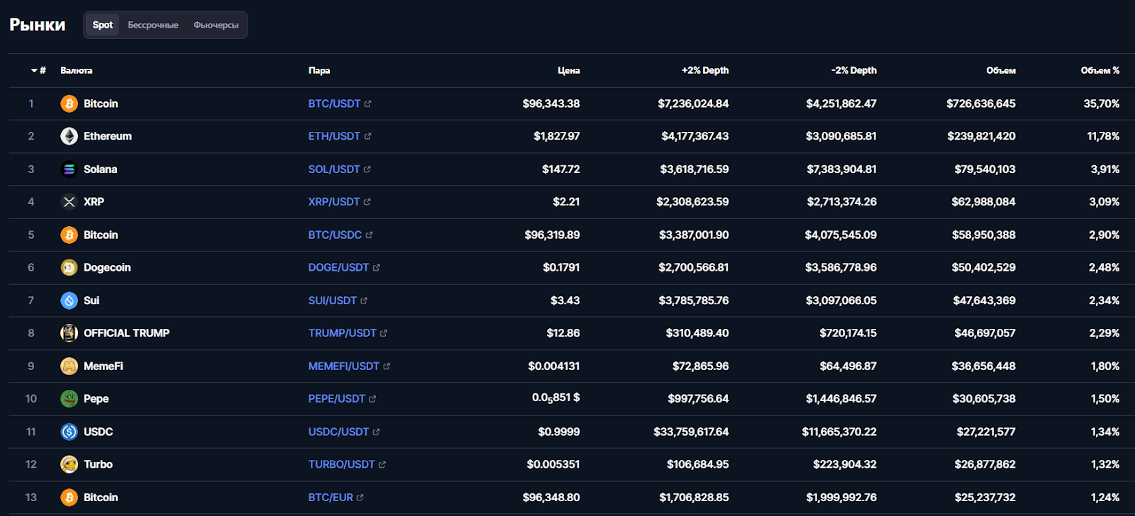Click the Sui coin logo

click(69, 301)
